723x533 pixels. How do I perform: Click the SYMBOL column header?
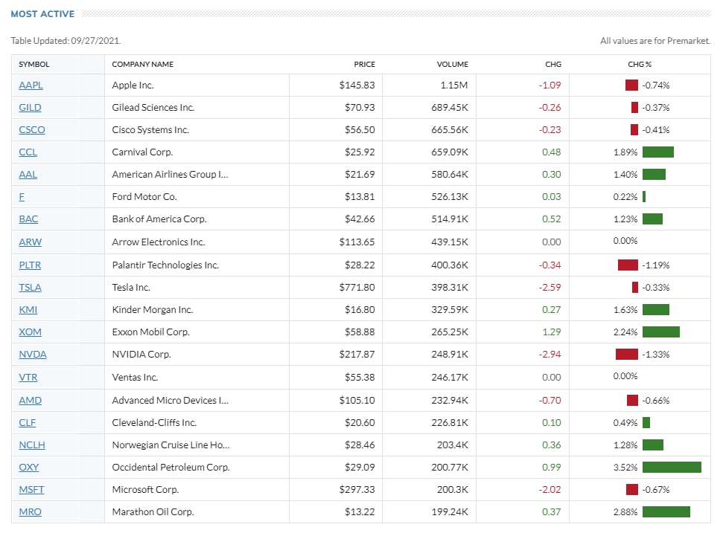click(x=34, y=65)
